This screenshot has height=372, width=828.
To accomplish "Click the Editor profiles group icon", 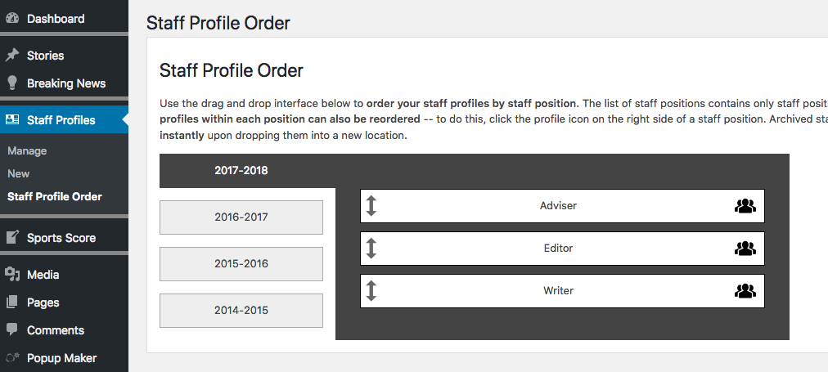I will pos(745,248).
